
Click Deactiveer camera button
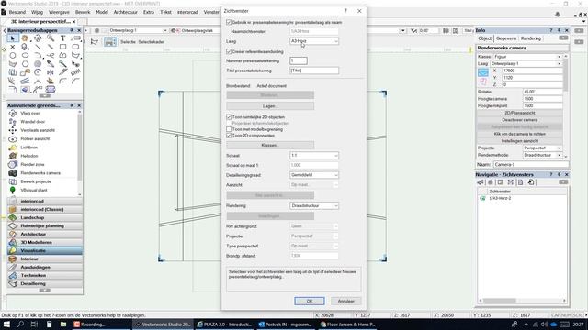coord(519,120)
